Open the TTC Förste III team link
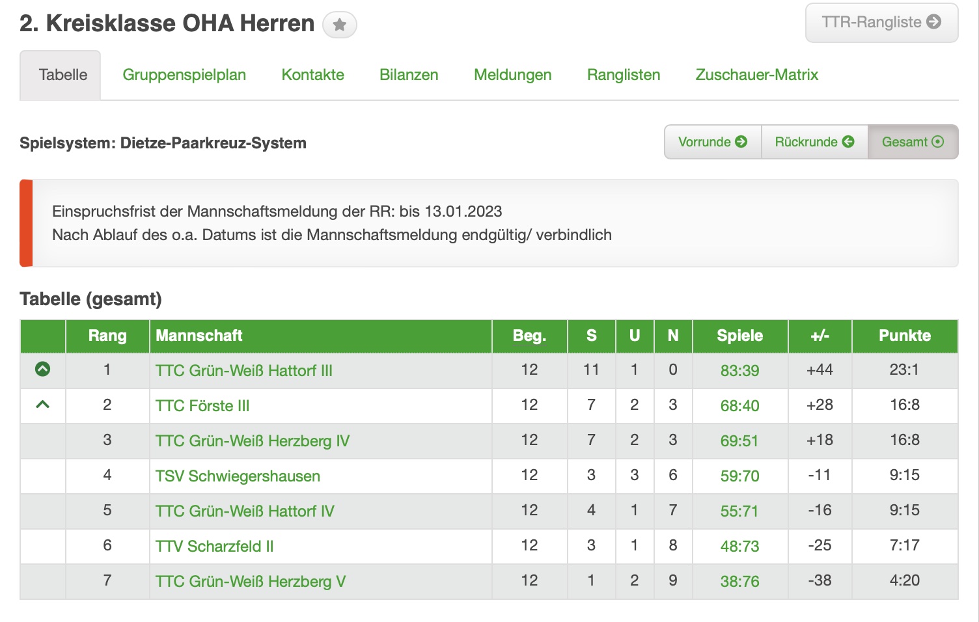Image resolution: width=979 pixels, height=622 pixels. (202, 406)
